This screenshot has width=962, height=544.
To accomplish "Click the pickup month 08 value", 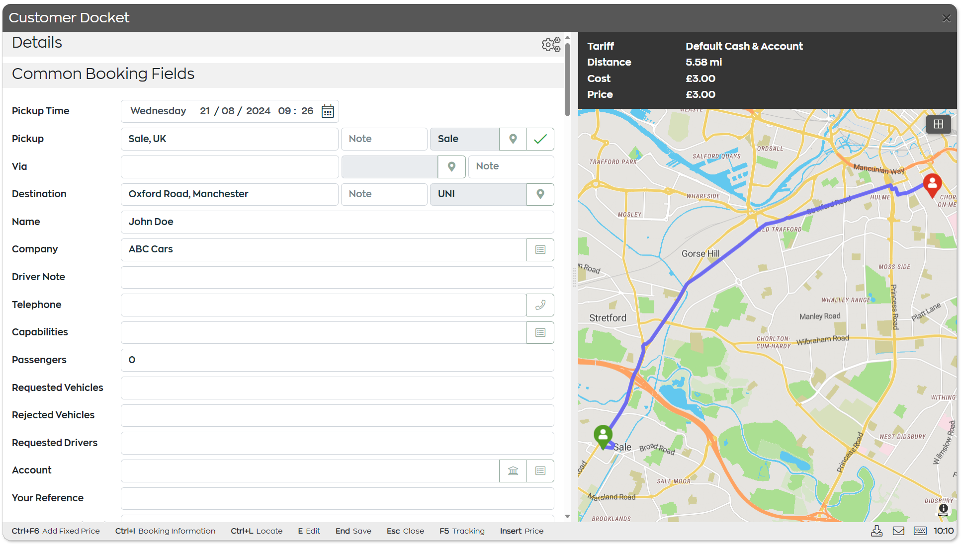I will click(x=228, y=111).
